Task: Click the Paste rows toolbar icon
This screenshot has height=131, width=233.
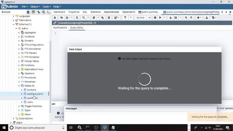Action: tap(103, 18)
